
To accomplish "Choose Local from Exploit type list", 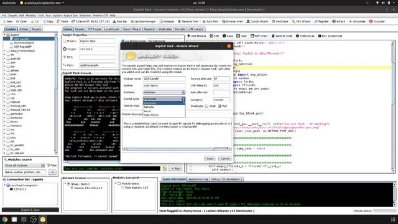I will pyautogui.click(x=164, y=111).
